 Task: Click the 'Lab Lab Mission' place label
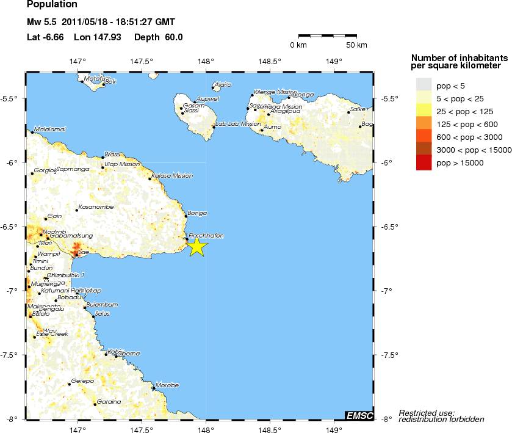click(239, 124)
